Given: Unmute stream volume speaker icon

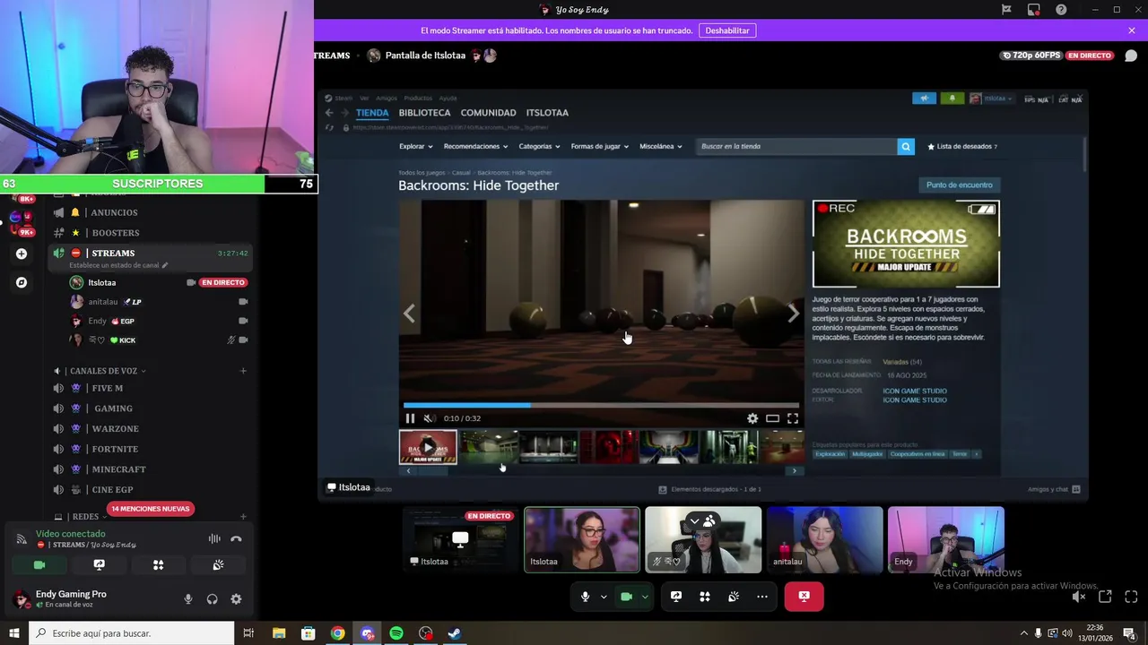Looking at the screenshot, I should pyautogui.click(x=1079, y=597).
